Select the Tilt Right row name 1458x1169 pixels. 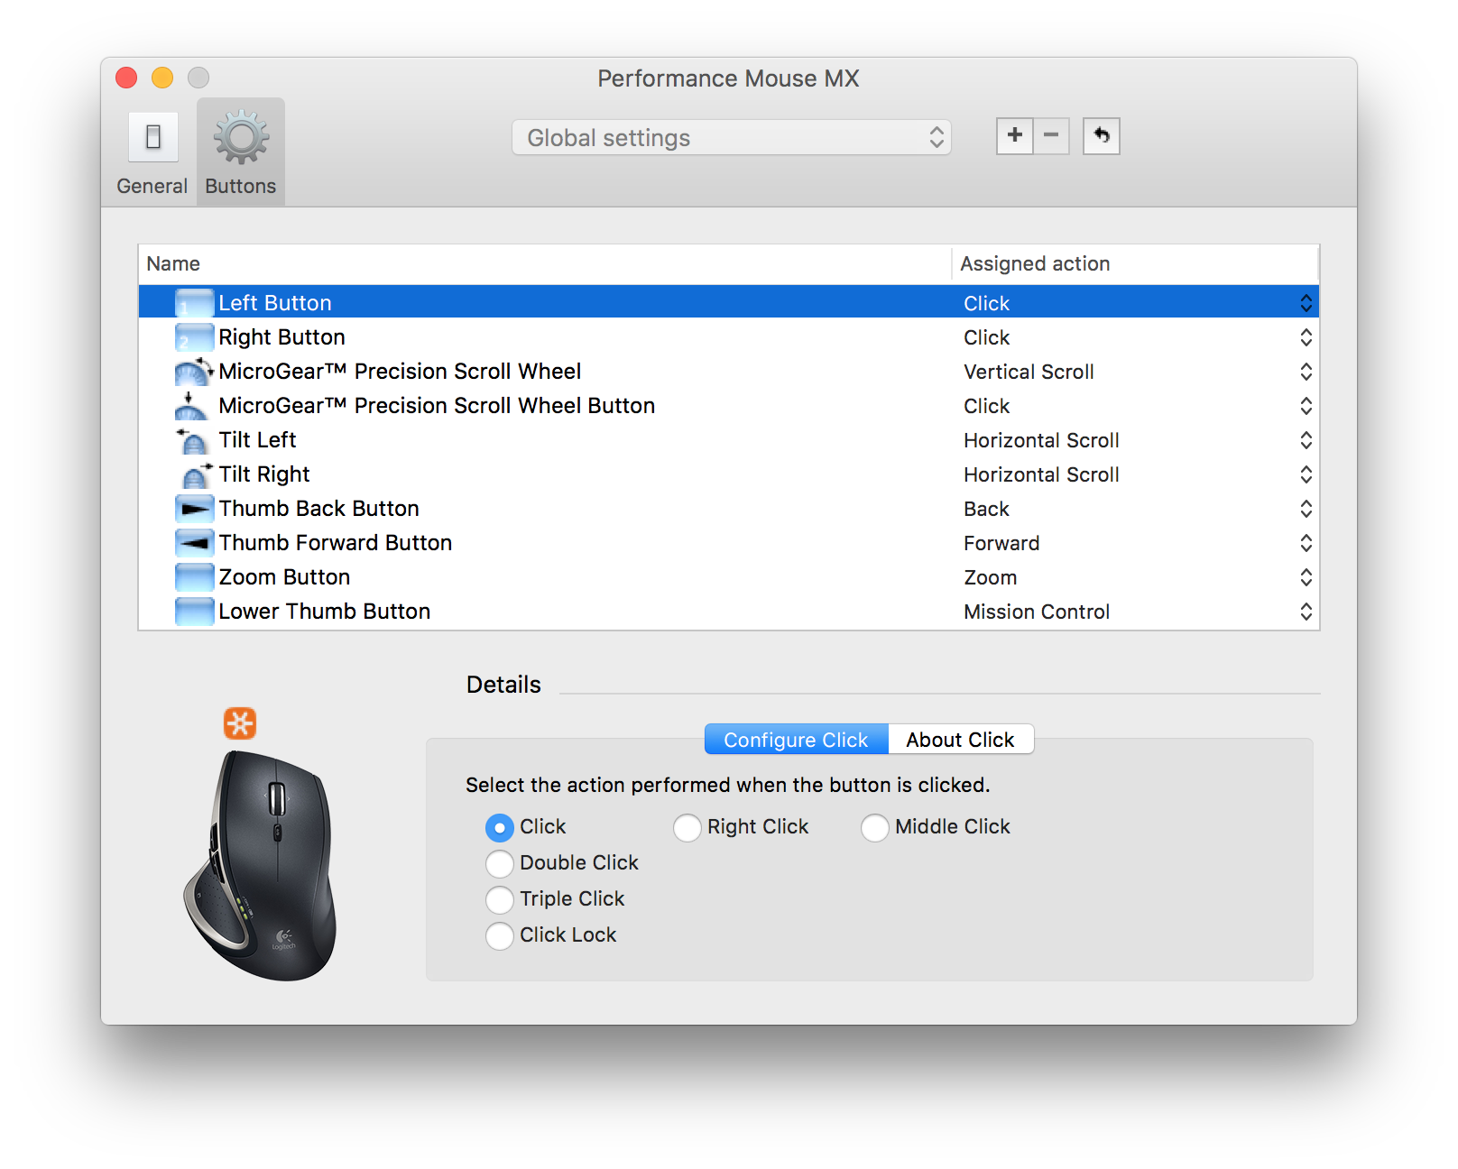[x=264, y=474]
